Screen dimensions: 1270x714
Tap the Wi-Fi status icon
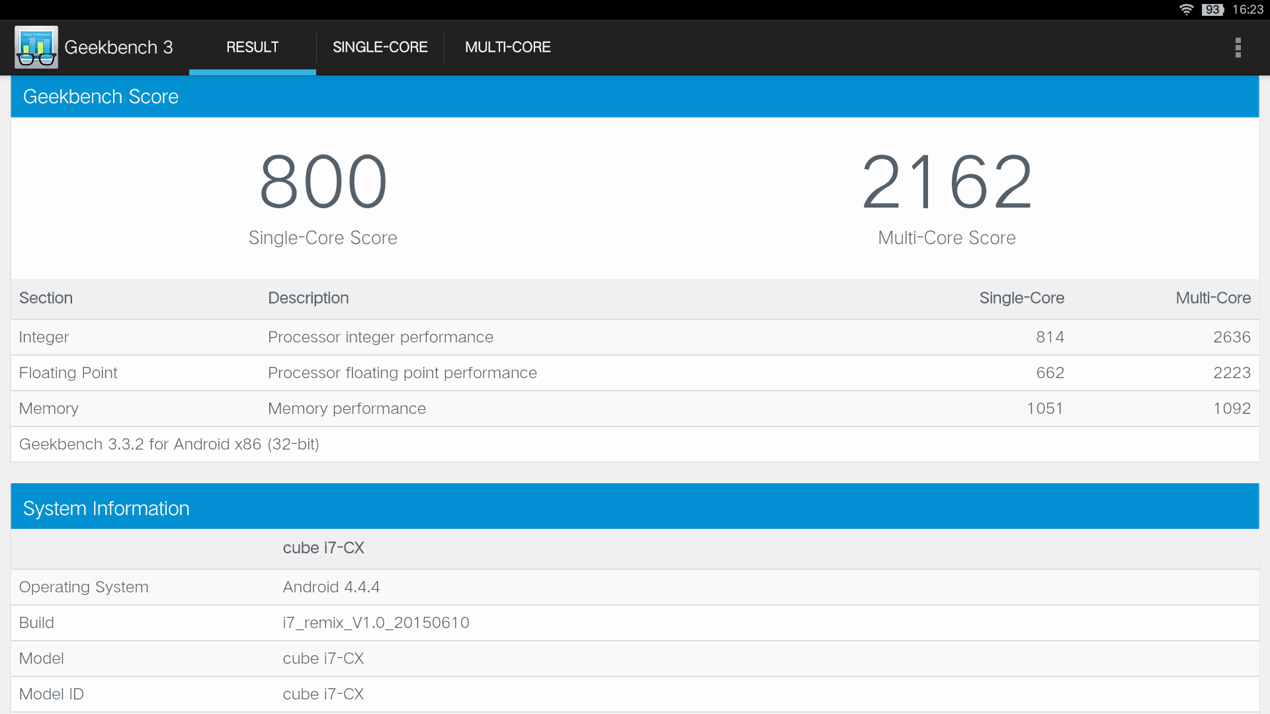coord(1186,9)
